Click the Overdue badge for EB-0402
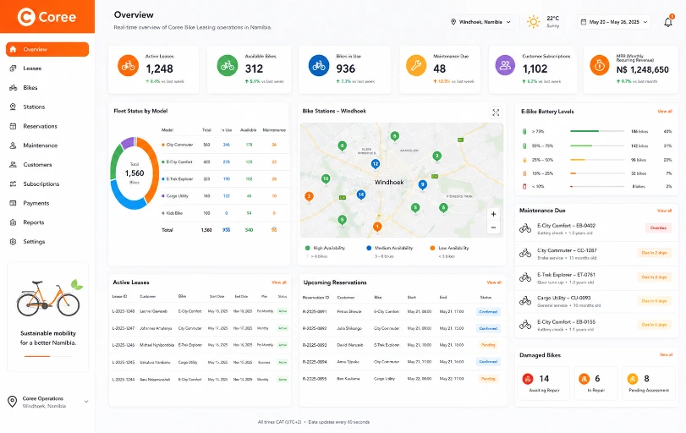686x433 pixels. point(658,227)
